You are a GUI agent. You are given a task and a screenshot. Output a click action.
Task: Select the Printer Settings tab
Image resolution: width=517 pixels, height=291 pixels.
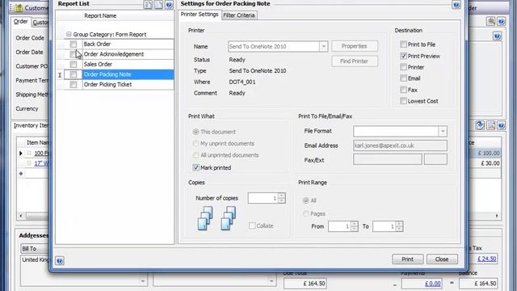(200, 15)
